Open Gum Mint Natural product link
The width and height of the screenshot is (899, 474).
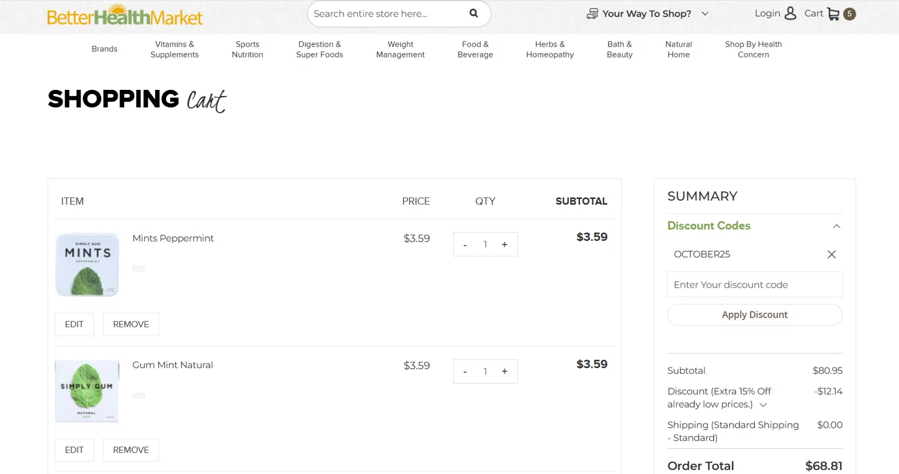173,365
